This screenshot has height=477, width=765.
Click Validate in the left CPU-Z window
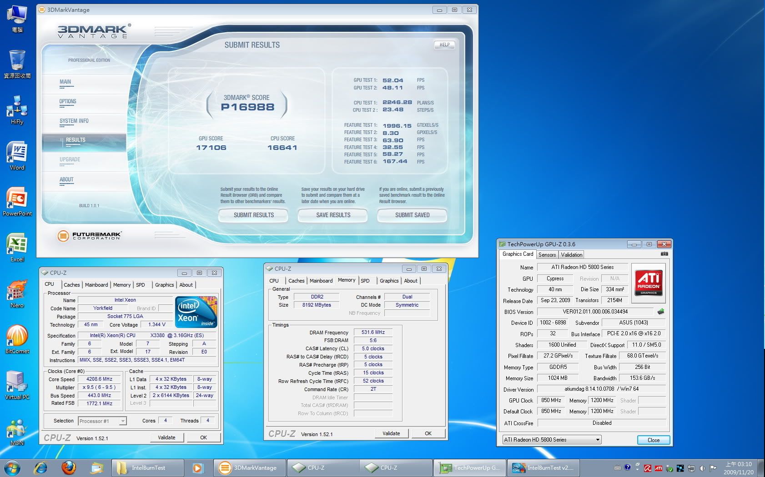166,437
